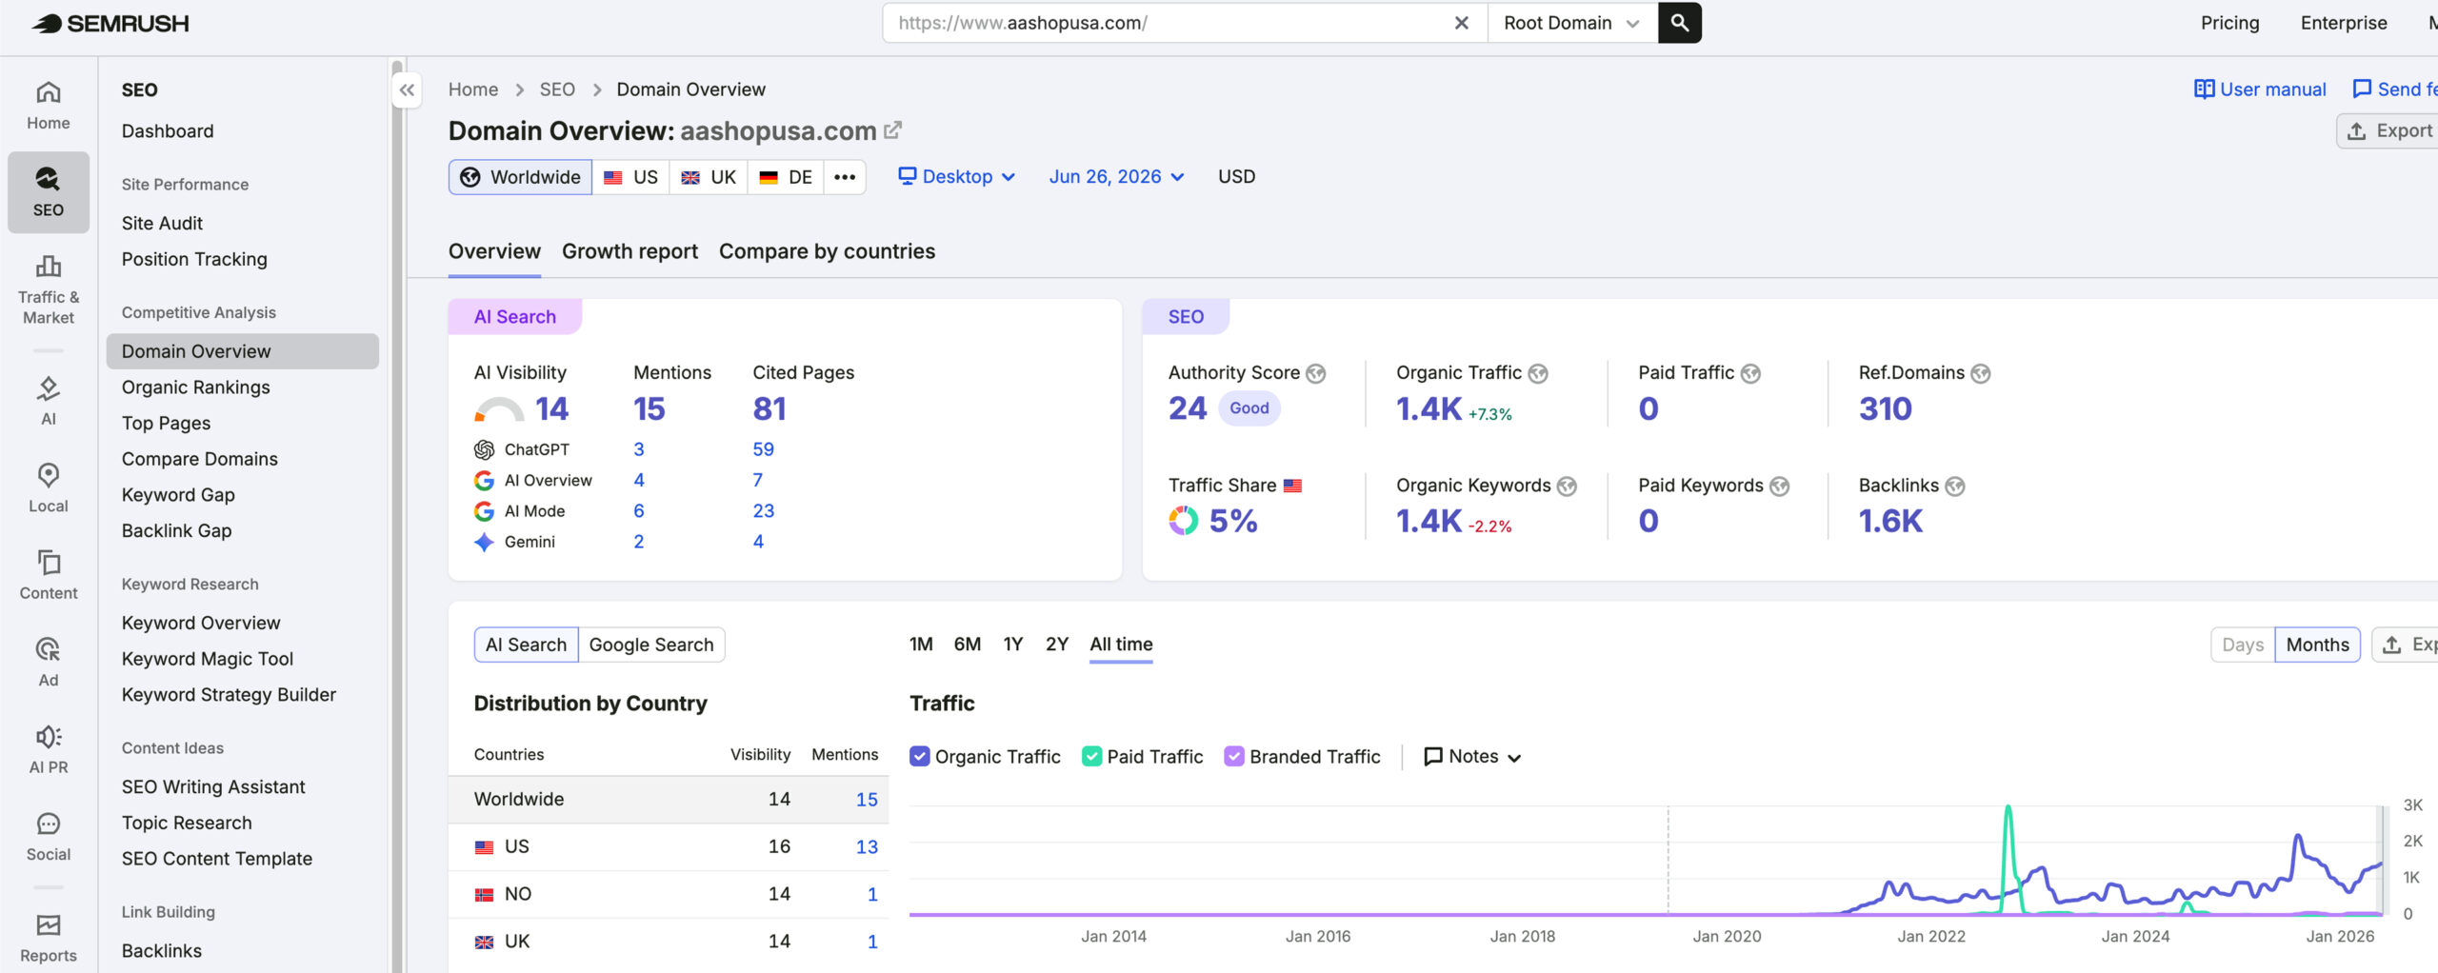Viewport: 2438px width, 973px height.
Task: Open the AI sidebar icon
Action: (x=49, y=401)
